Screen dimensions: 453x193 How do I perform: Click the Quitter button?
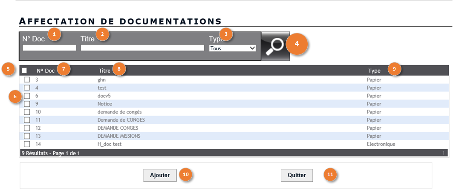[297, 175]
